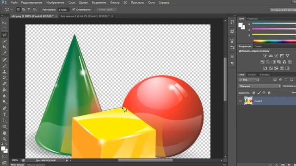Open the Paragraph panel icon

click(x=232, y=63)
